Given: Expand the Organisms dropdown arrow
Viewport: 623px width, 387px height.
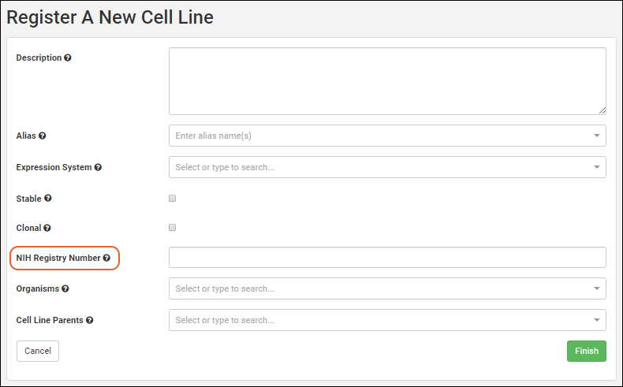Looking at the screenshot, I should pos(596,288).
